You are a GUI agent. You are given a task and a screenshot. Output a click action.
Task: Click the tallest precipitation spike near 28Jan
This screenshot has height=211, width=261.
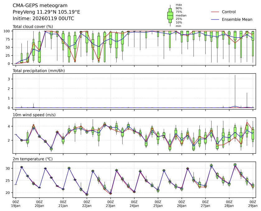(x=235, y=90)
